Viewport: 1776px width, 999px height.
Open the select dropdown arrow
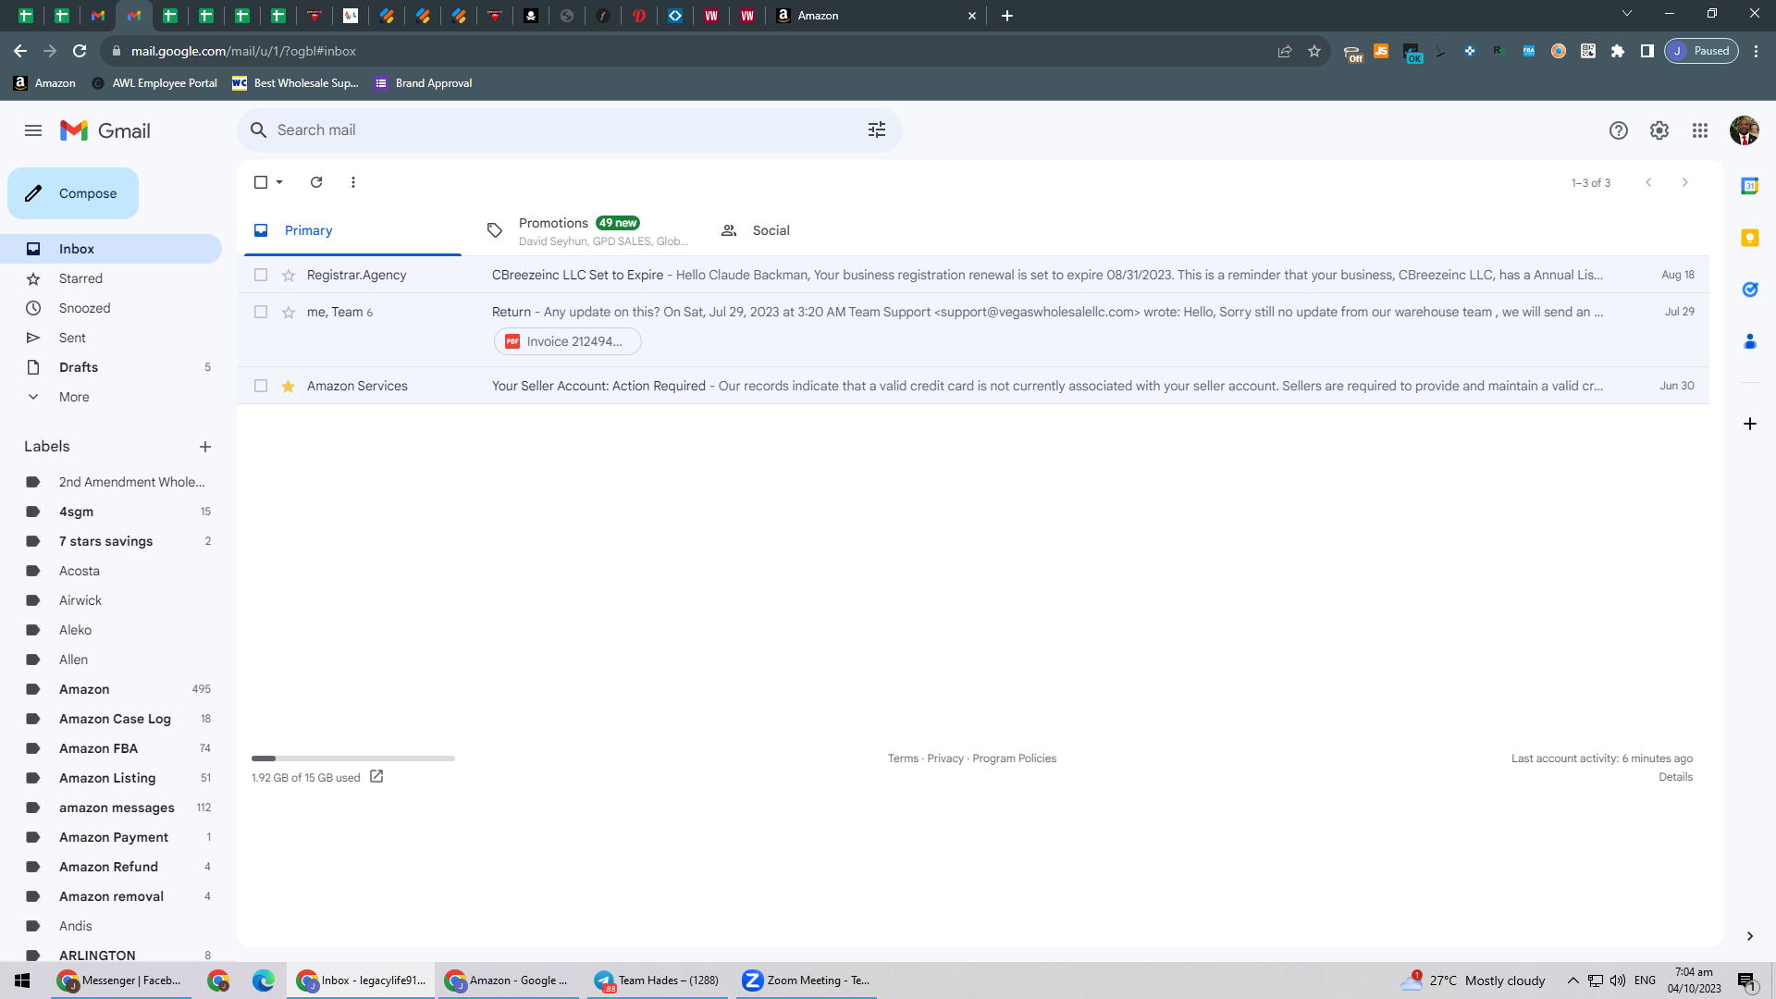tap(279, 182)
